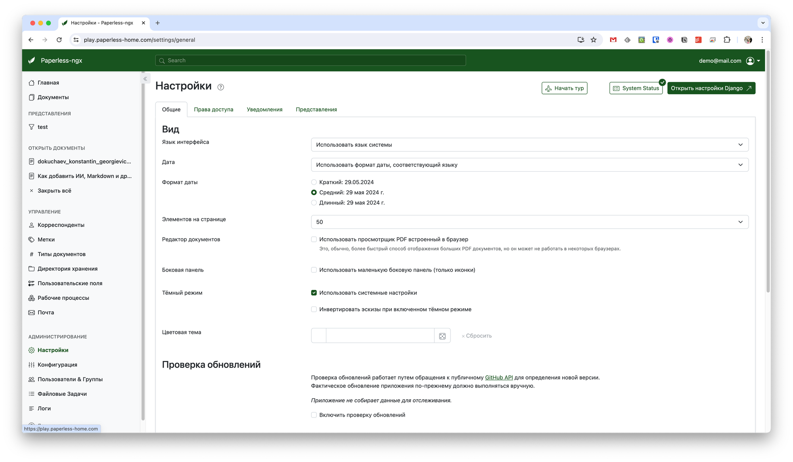Screen dimensions: 793x462
Task: Open Метки tag icon in sidebar
Action: pyautogui.click(x=31, y=240)
